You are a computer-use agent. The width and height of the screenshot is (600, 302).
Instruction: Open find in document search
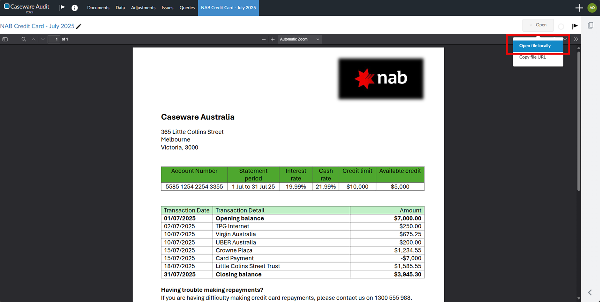pos(24,39)
